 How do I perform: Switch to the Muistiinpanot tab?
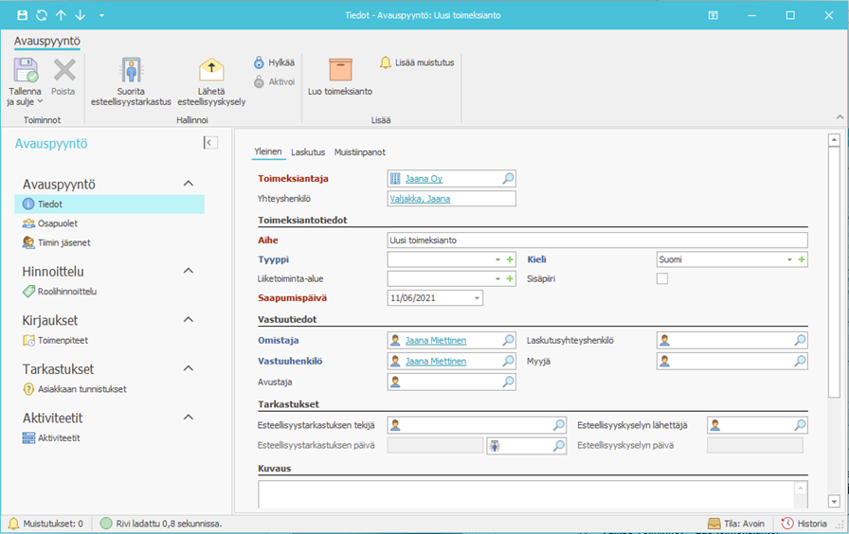pyautogui.click(x=360, y=151)
